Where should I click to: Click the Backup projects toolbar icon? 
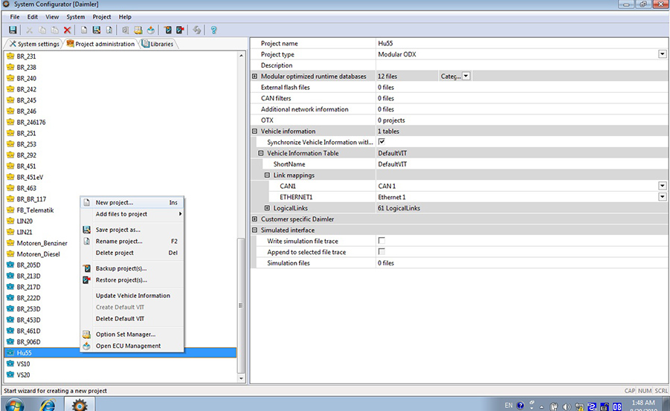coord(167,30)
